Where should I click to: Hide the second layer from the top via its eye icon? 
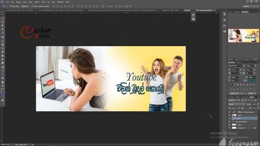230,115
